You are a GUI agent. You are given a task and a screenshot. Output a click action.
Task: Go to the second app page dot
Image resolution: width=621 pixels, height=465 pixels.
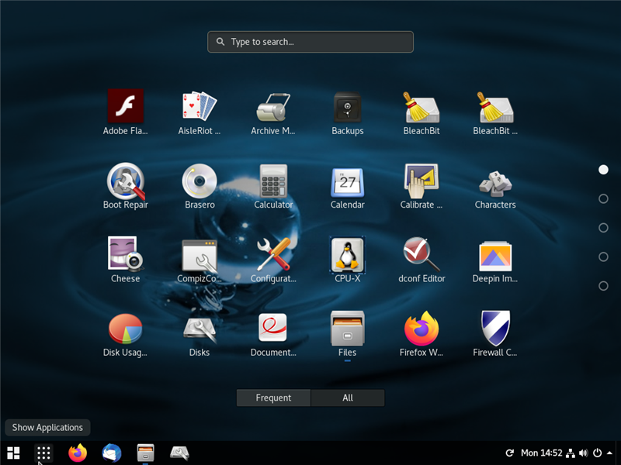point(603,198)
